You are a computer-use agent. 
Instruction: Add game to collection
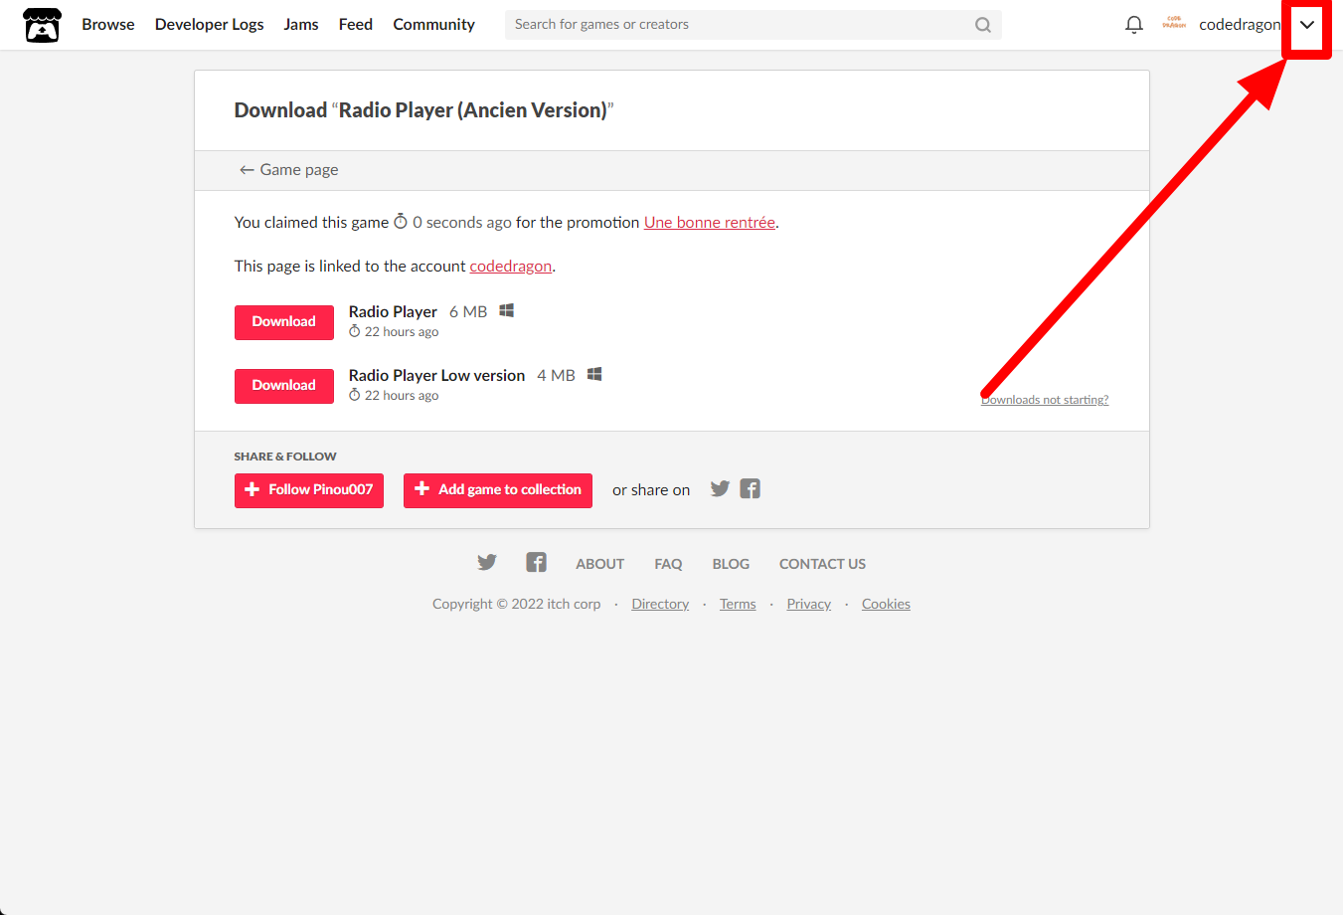[x=498, y=490]
